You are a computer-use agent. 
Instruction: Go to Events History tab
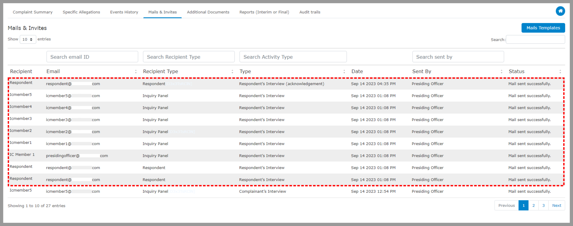click(x=124, y=12)
